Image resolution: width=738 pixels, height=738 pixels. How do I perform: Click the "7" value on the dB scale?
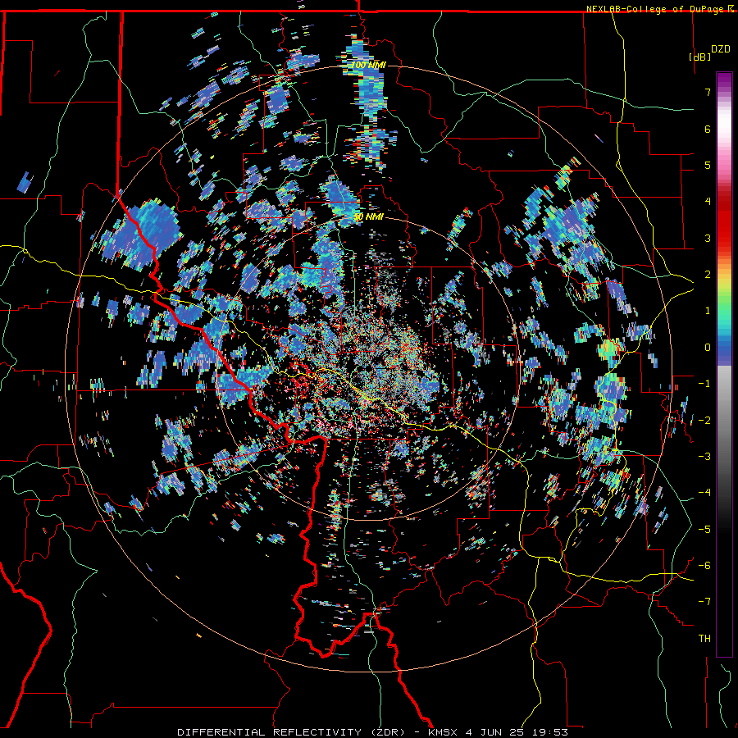(x=708, y=92)
